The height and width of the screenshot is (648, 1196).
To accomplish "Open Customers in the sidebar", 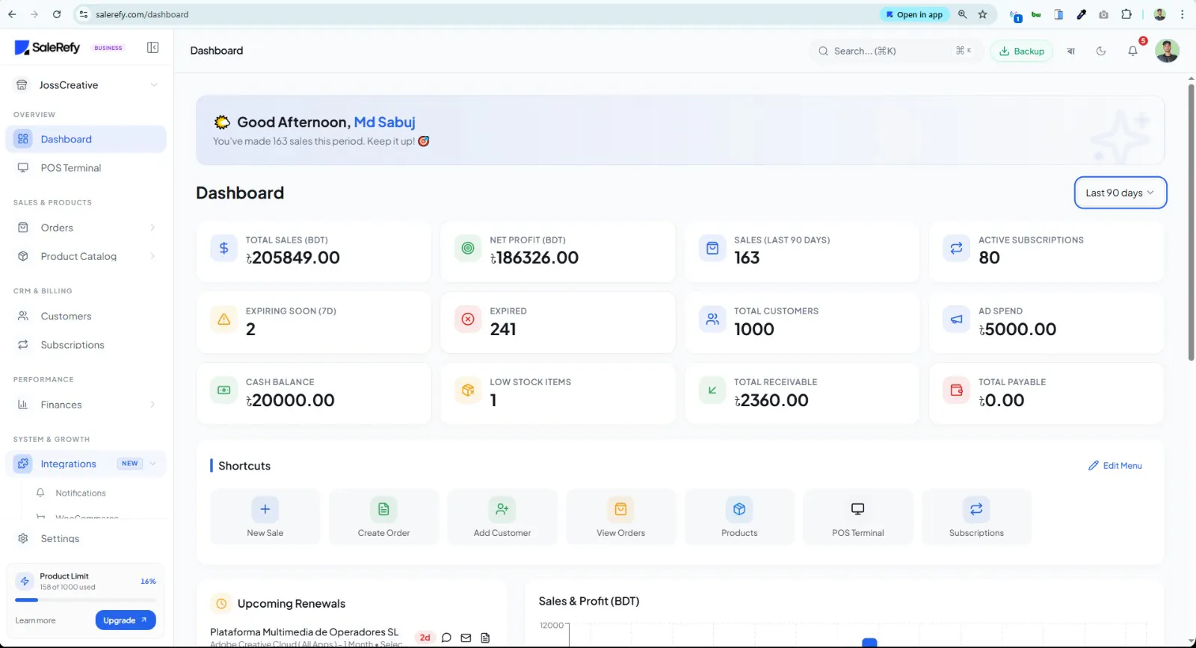I will pyautogui.click(x=86, y=317).
